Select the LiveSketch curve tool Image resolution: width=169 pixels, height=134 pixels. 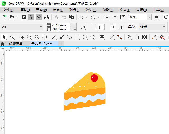click(69, 37)
